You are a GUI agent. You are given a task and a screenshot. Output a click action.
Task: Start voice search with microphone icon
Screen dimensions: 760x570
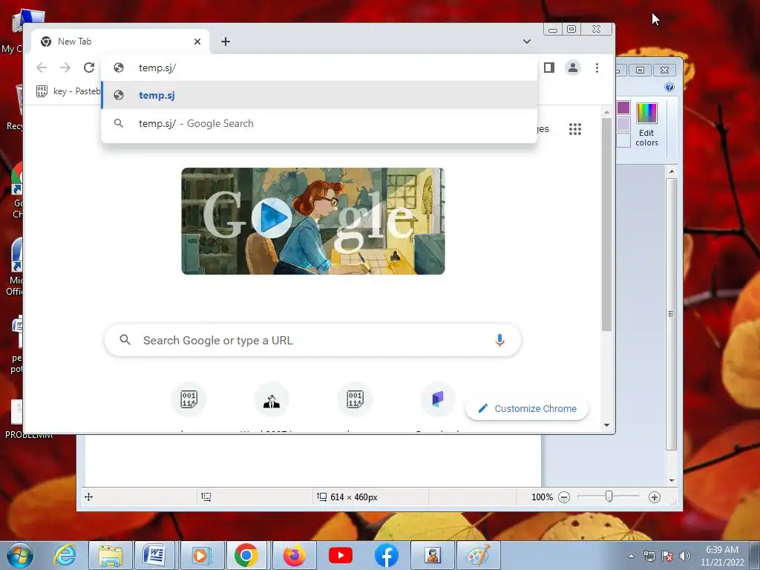coord(499,340)
